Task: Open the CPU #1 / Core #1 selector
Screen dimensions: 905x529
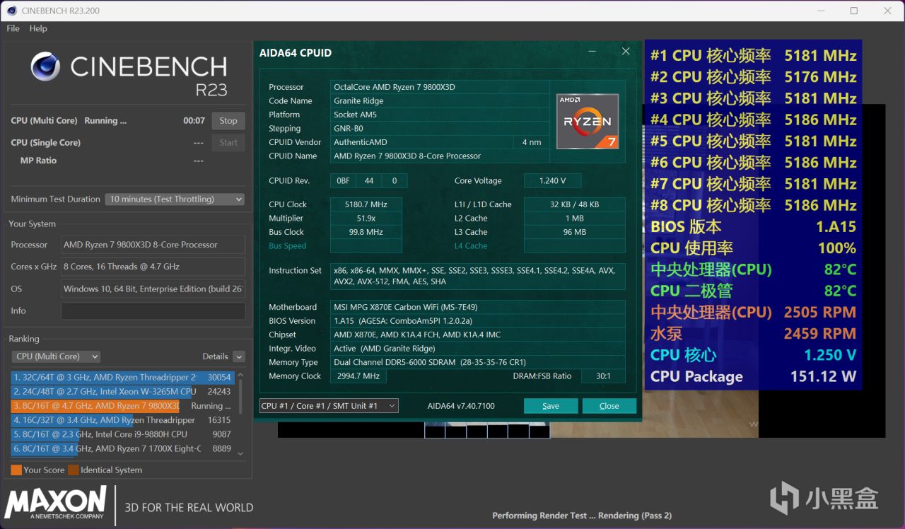Action: (x=328, y=406)
